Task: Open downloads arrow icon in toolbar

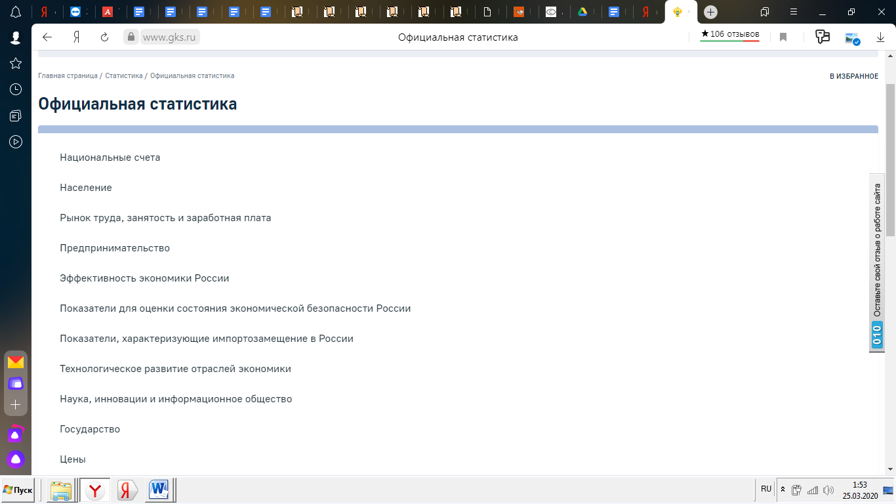Action: (881, 37)
